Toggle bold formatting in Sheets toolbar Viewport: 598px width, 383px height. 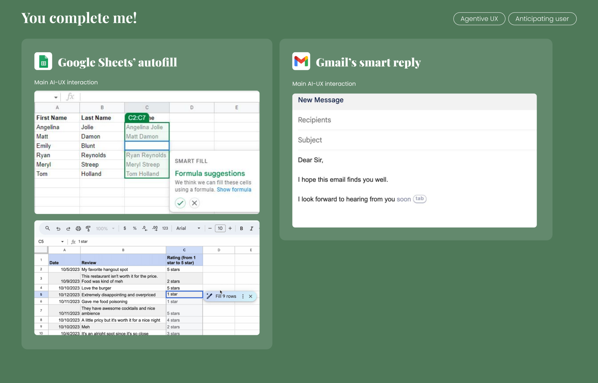point(241,228)
